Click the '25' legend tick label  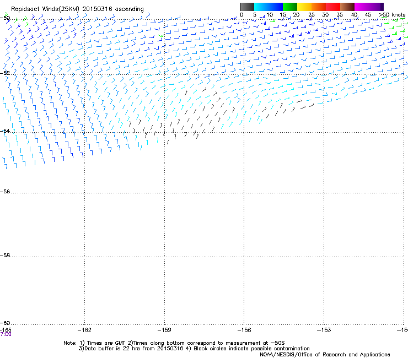[x=312, y=15]
